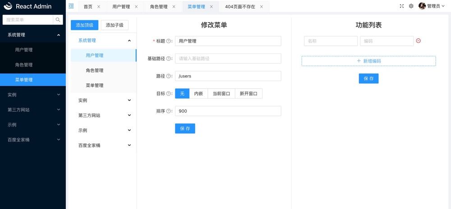Click help icon next to 基础路径 label
The image size is (451, 209).
[169, 59]
